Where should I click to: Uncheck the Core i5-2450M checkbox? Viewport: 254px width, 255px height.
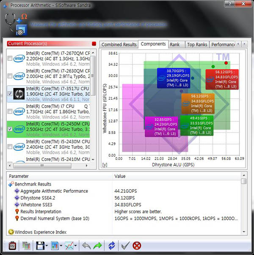(10, 129)
